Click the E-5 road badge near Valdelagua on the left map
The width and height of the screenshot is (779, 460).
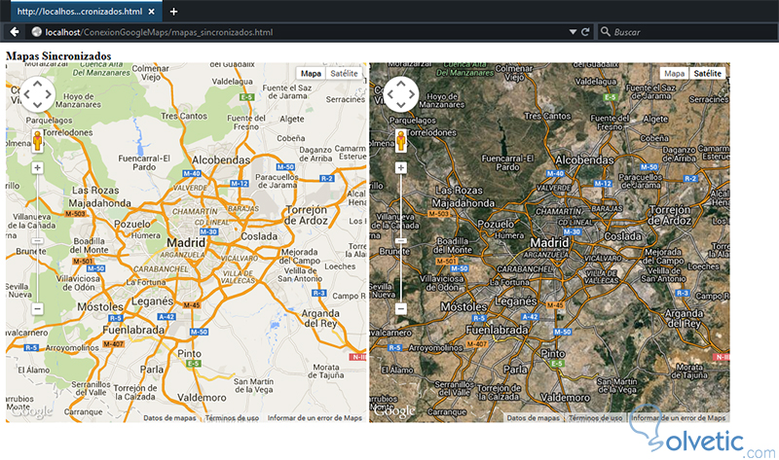pyautogui.click(x=247, y=97)
